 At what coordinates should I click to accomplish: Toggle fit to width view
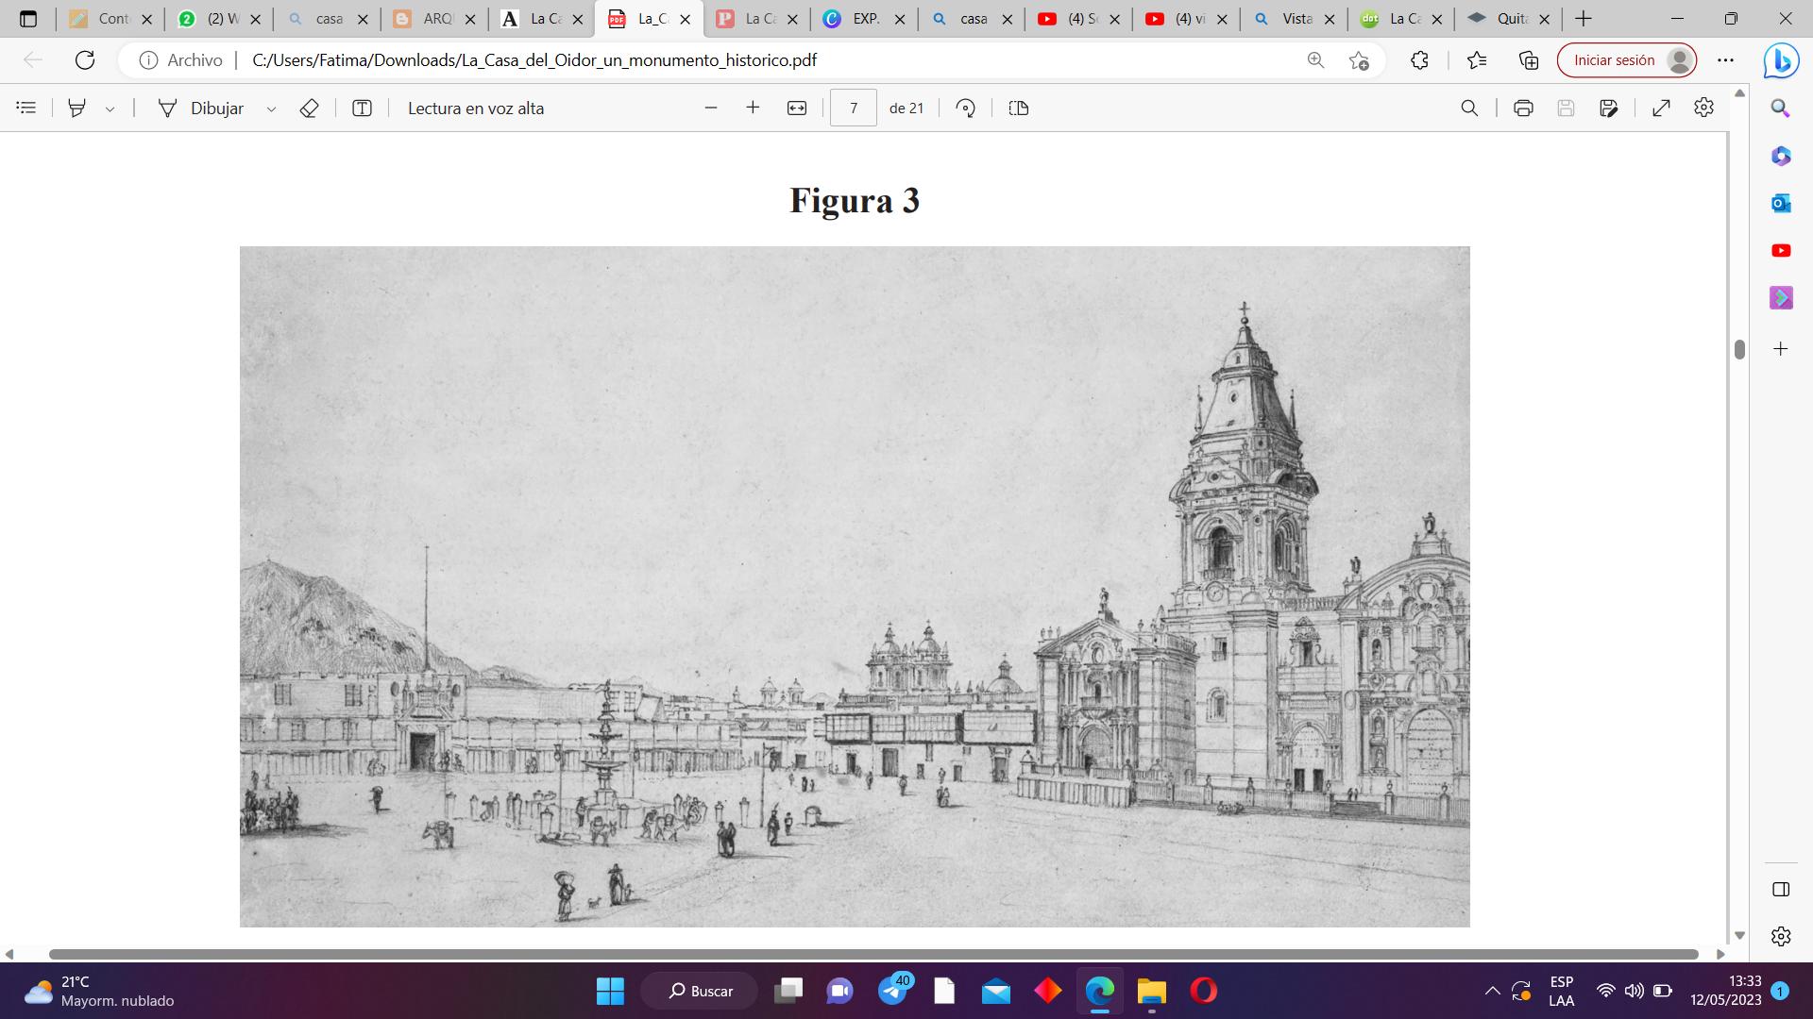797,109
